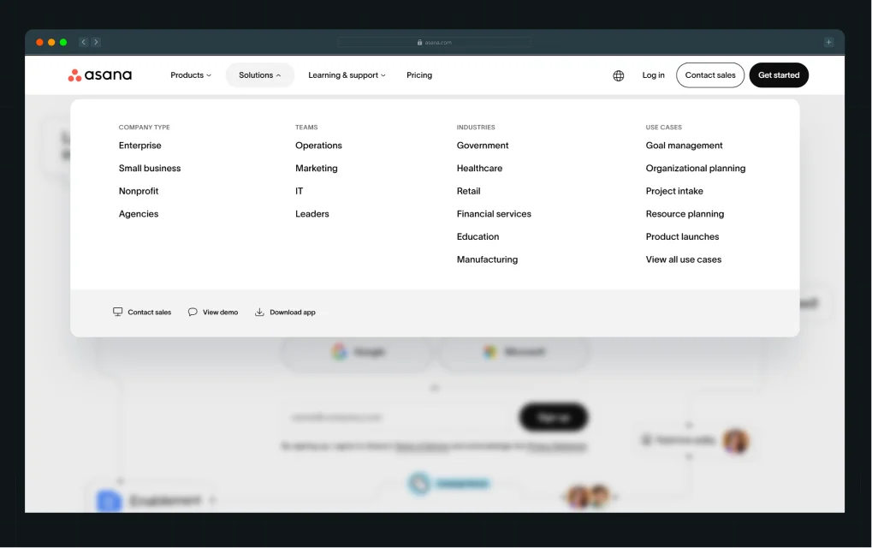Choose Resource planning use case
Screen dimensions: 872x548
tap(685, 214)
